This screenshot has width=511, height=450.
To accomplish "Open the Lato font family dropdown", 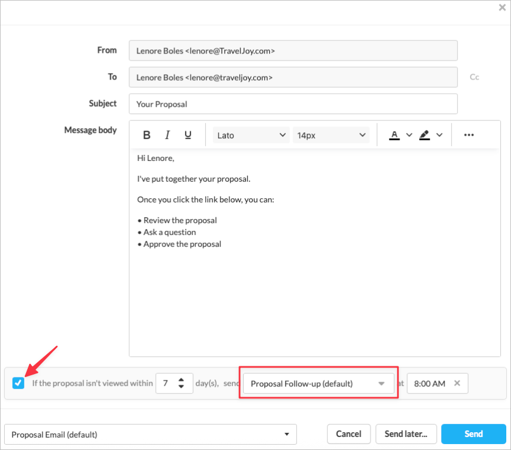I will (x=251, y=135).
